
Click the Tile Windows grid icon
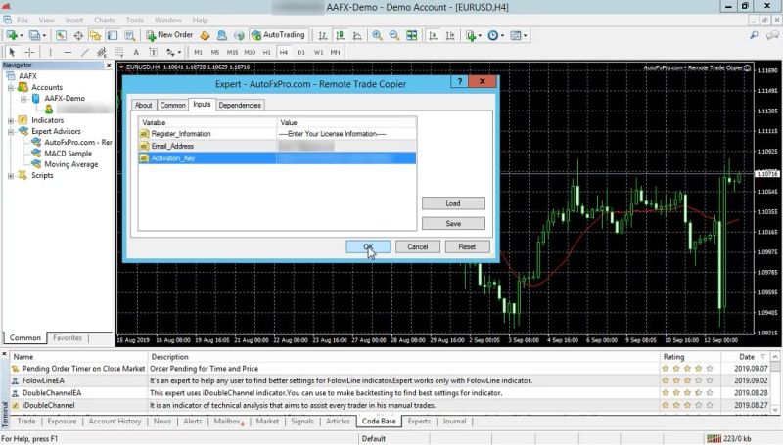tap(409, 35)
